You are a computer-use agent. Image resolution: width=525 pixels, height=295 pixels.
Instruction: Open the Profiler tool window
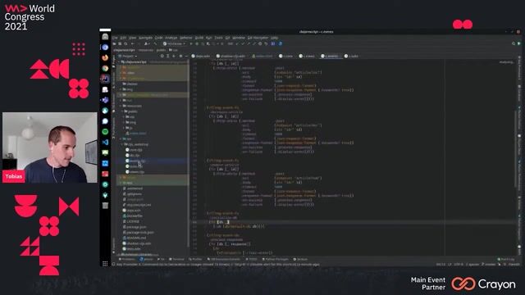pos(195,259)
